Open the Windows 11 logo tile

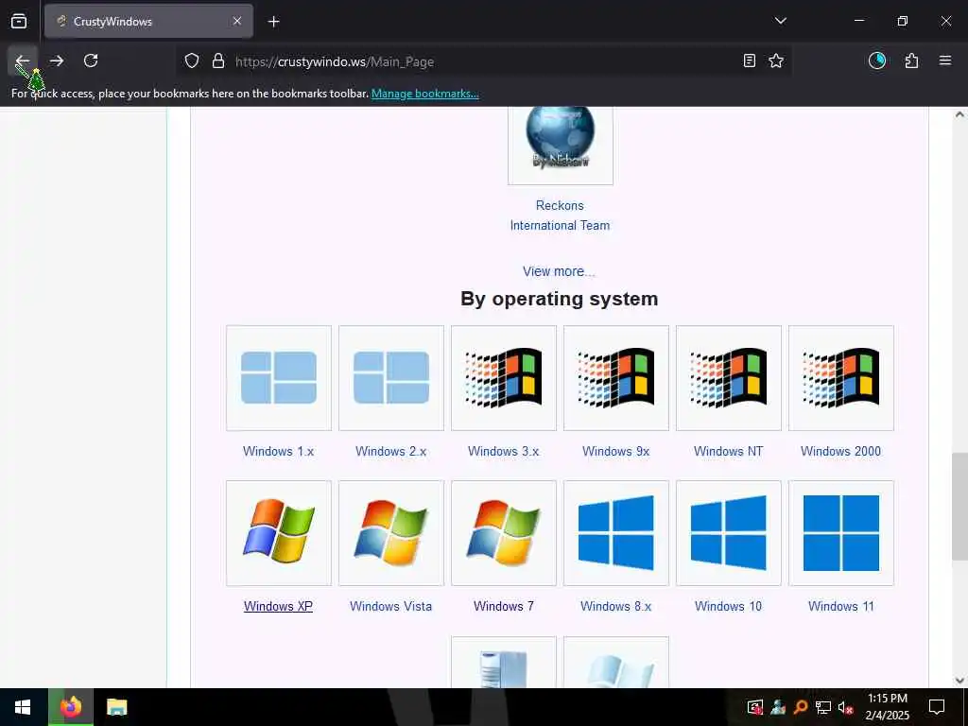(x=840, y=533)
